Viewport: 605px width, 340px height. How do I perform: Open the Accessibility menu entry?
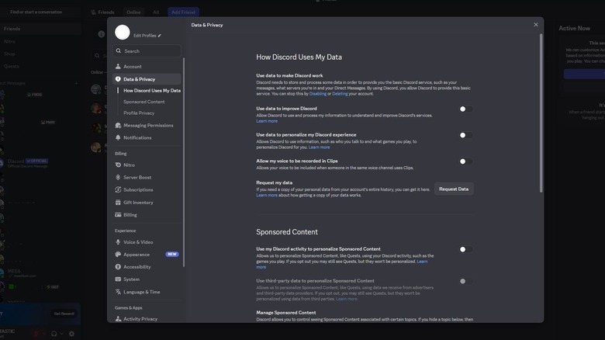(x=147, y=267)
